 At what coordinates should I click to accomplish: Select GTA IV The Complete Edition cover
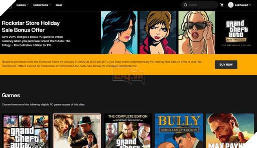[x=128, y=131]
